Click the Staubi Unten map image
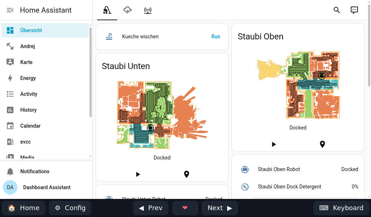 162,115
